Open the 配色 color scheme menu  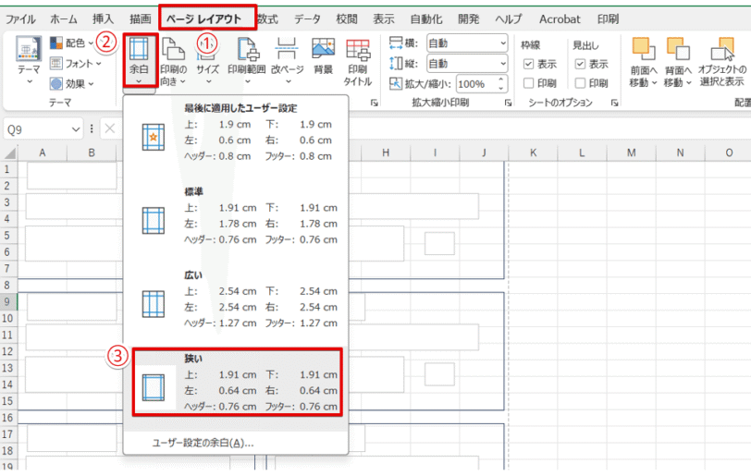pyautogui.click(x=71, y=43)
